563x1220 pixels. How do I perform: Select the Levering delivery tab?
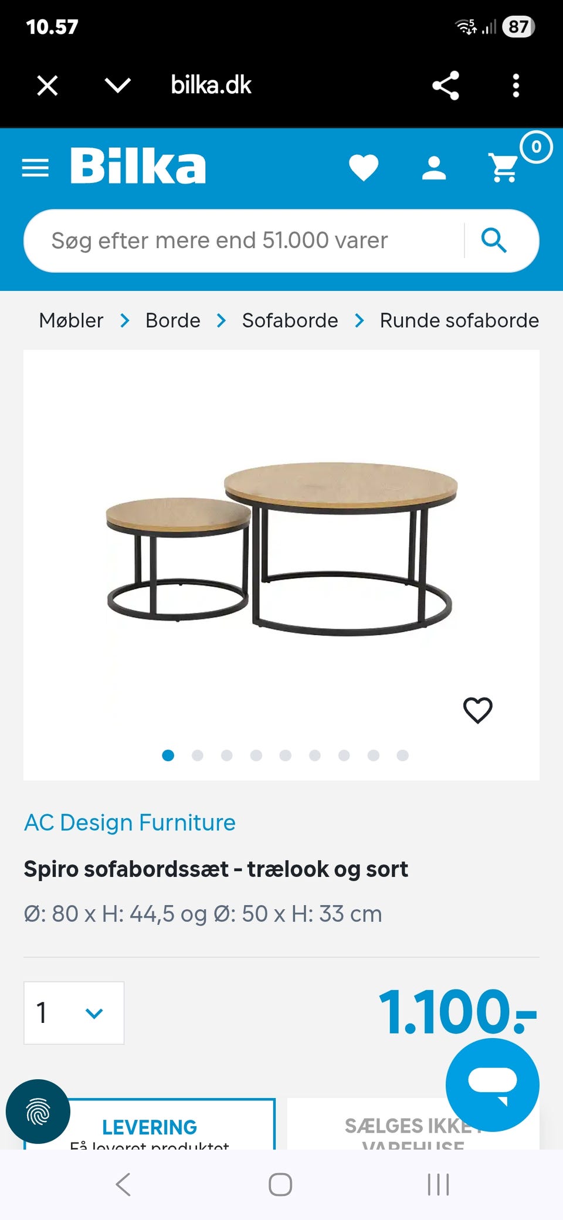tap(150, 1126)
